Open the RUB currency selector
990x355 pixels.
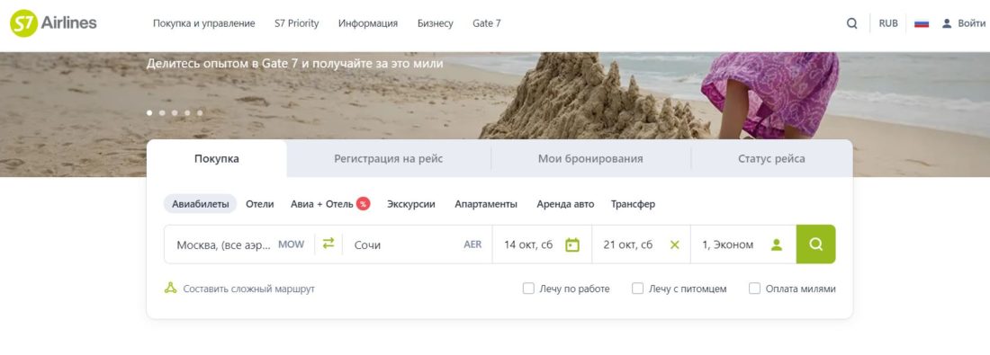click(888, 23)
